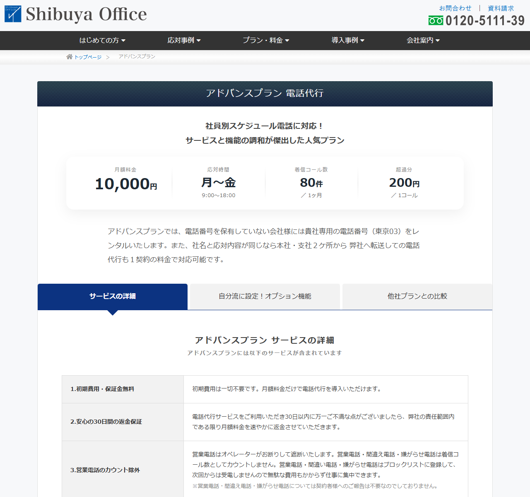Click the 3.営業電話のカウント除外 row heading

pos(105,470)
